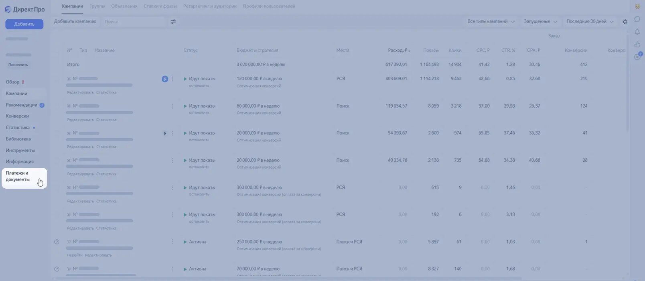Click the blue Добавить button

[x=24, y=24]
